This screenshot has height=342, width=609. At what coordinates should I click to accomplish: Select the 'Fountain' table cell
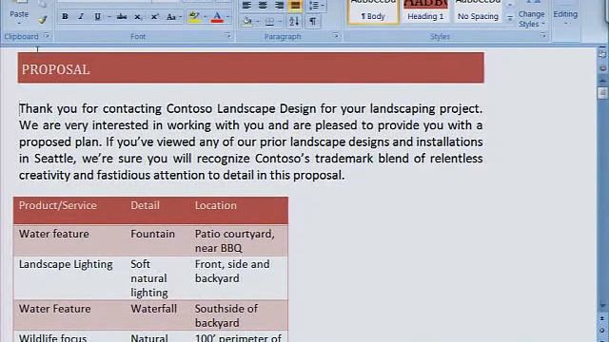pyautogui.click(x=152, y=235)
